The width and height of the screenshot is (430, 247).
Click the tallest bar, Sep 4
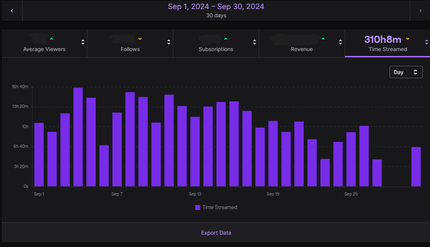[x=78, y=137]
